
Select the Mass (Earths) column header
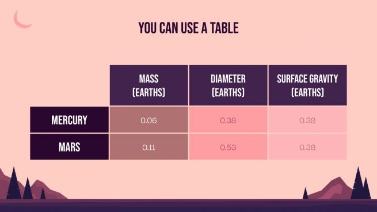149,85
